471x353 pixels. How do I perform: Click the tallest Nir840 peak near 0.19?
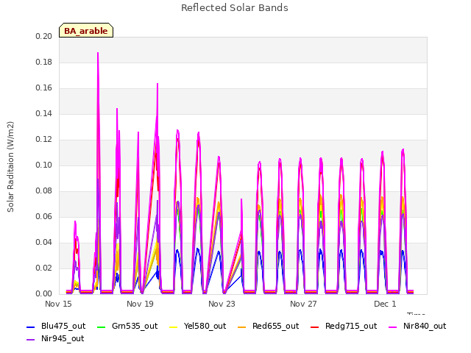point(98,54)
